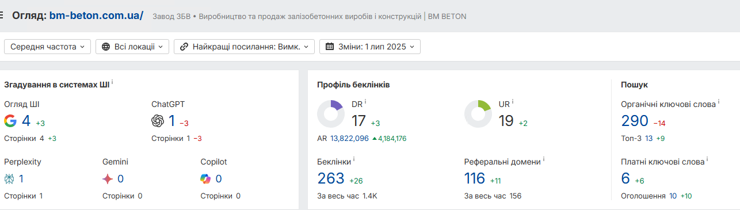
Task: Click the UR donut chart
Action: click(478, 114)
